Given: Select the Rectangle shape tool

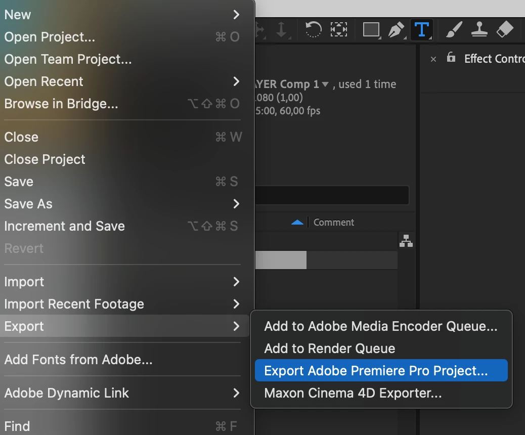Looking at the screenshot, I should click(371, 29).
